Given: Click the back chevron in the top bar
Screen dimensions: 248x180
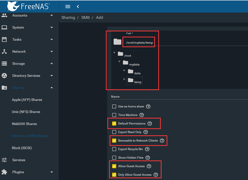Looking at the screenshot, I should coord(78,7).
